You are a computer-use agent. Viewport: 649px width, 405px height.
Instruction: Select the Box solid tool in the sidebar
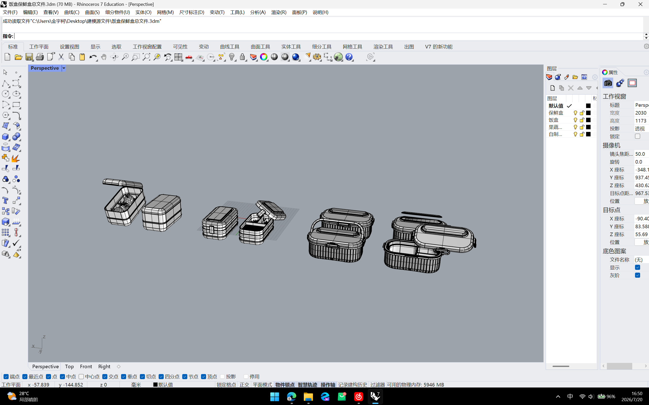pyautogui.click(x=5, y=137)
